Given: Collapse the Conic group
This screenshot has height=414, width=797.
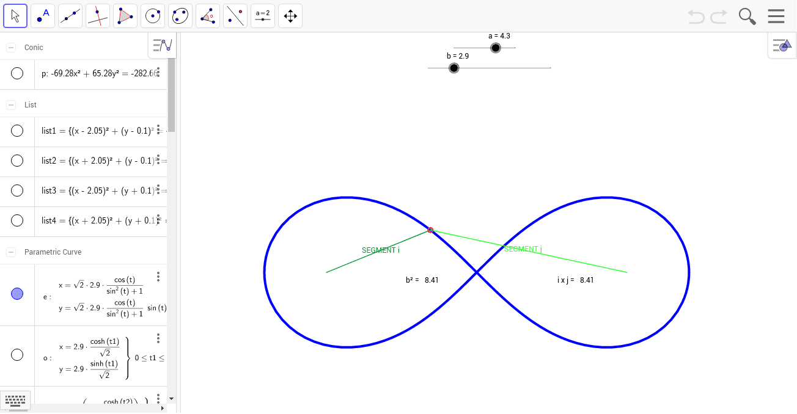Looking at the screenshot, I should tap(11, 48).
